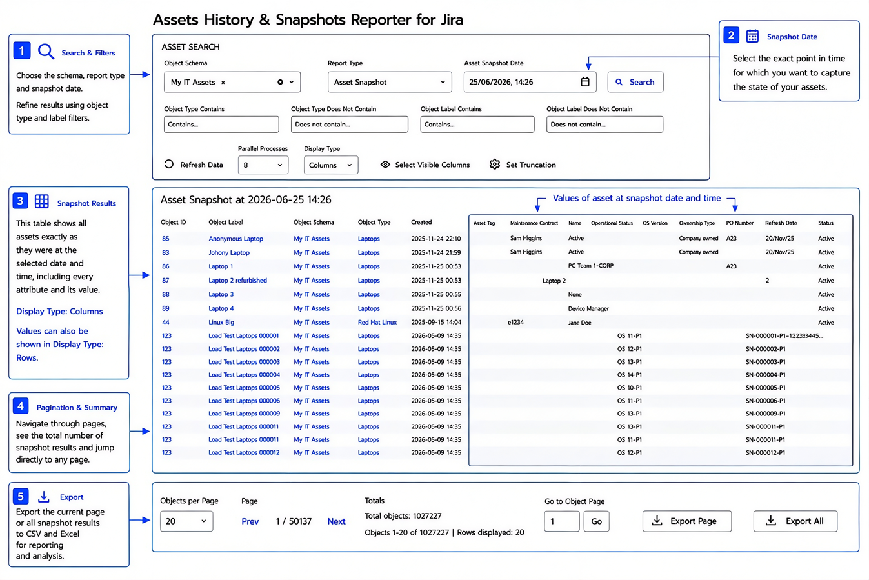Click the Object Type Does Not Contain field
Viewport: 869px width, 580px height.
coord(350,124)
